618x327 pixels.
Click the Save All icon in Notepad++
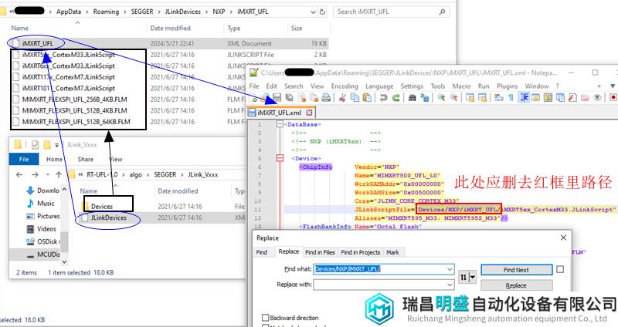[289, 97]
